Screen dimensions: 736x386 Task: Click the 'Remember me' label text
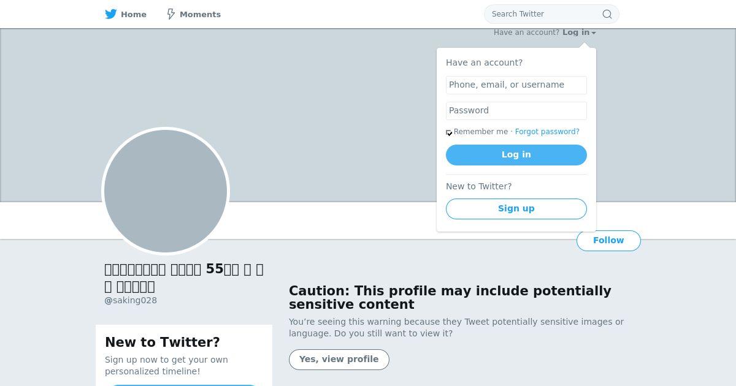point(481,132)
